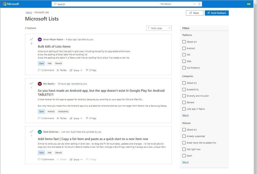Tick the Categories (Select all) checkbox

(184, 83)
